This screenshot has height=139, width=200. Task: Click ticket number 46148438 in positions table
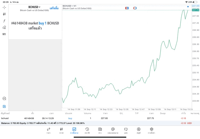[x=29, y=118]
